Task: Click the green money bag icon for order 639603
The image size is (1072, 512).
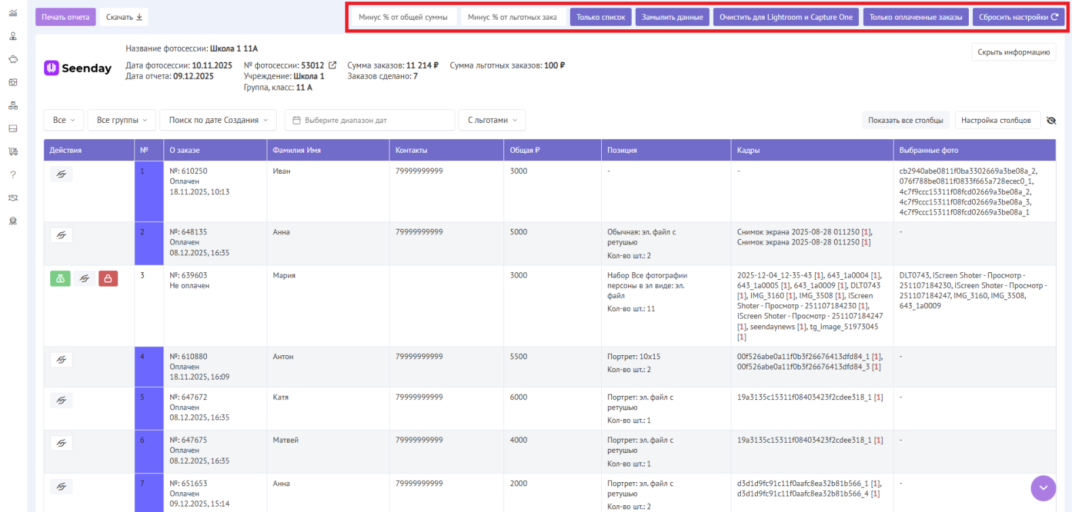Action: click(60, 278)
